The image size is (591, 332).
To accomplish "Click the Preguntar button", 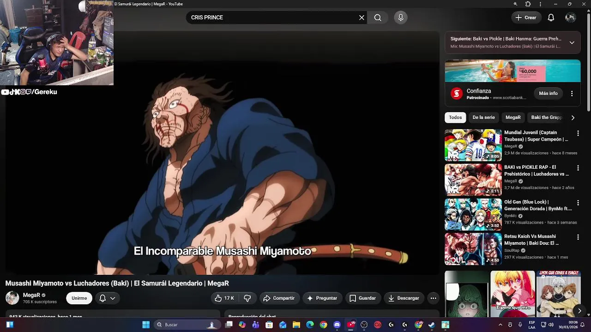I will click(x=322, y=298).
